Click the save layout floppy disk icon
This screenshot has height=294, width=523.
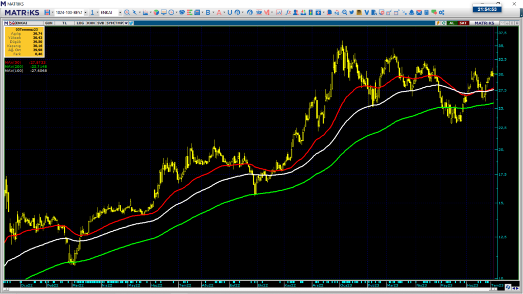46,12
